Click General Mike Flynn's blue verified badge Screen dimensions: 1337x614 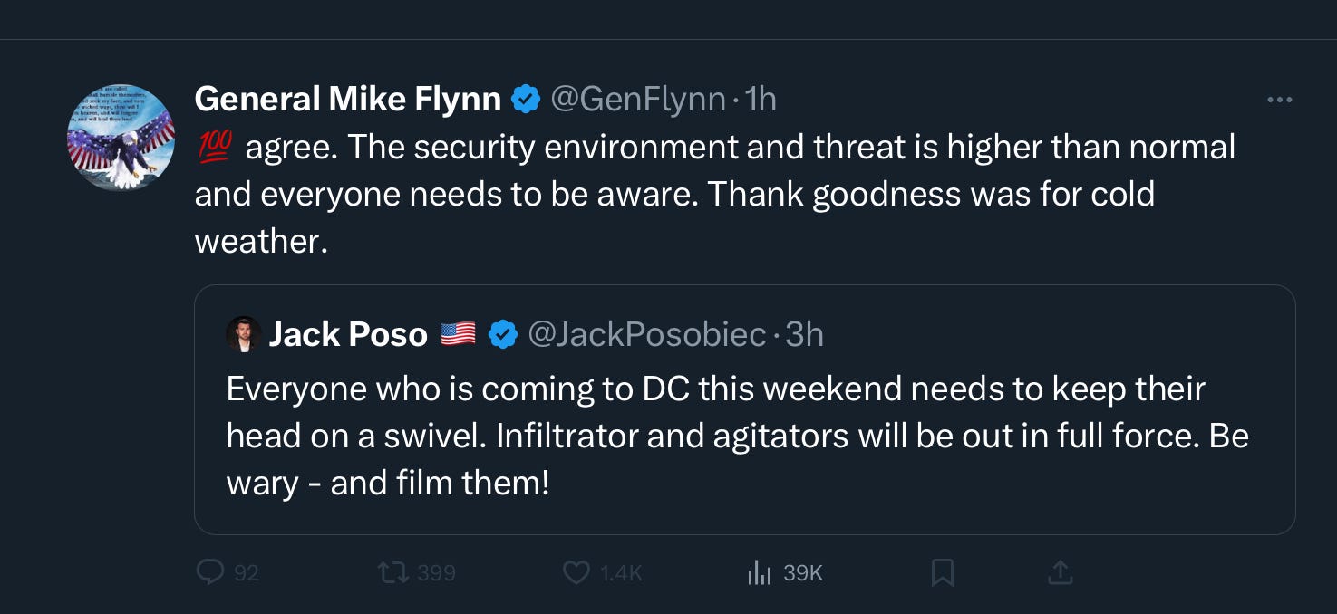click(x=526, y=100)
